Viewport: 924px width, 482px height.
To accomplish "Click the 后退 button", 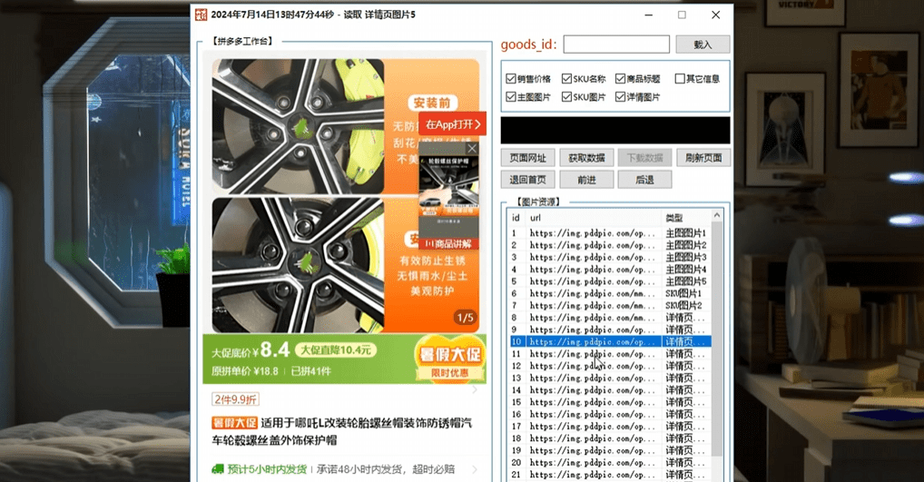I will tap(644, 180).
